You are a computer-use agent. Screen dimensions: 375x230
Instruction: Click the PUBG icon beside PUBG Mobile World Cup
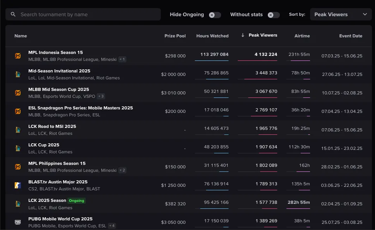click(x=17, y=222)
